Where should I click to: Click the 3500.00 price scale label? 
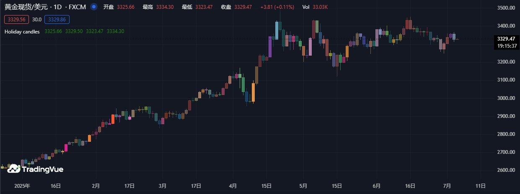(505, 8)
